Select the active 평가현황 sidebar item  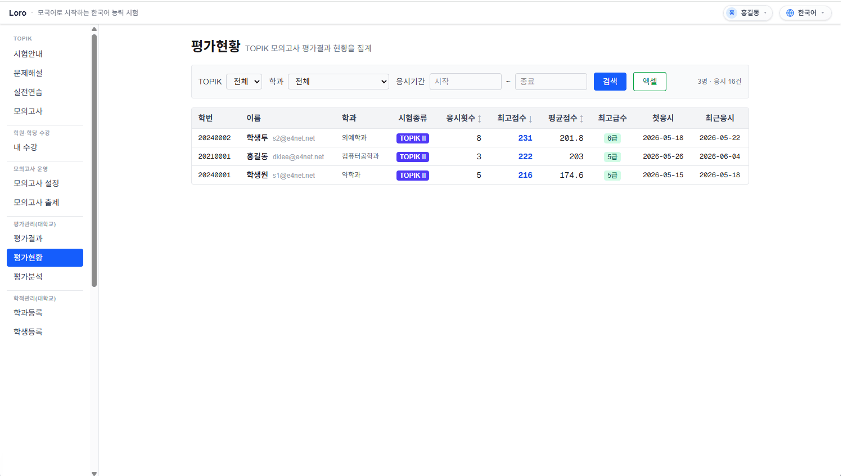45,258
